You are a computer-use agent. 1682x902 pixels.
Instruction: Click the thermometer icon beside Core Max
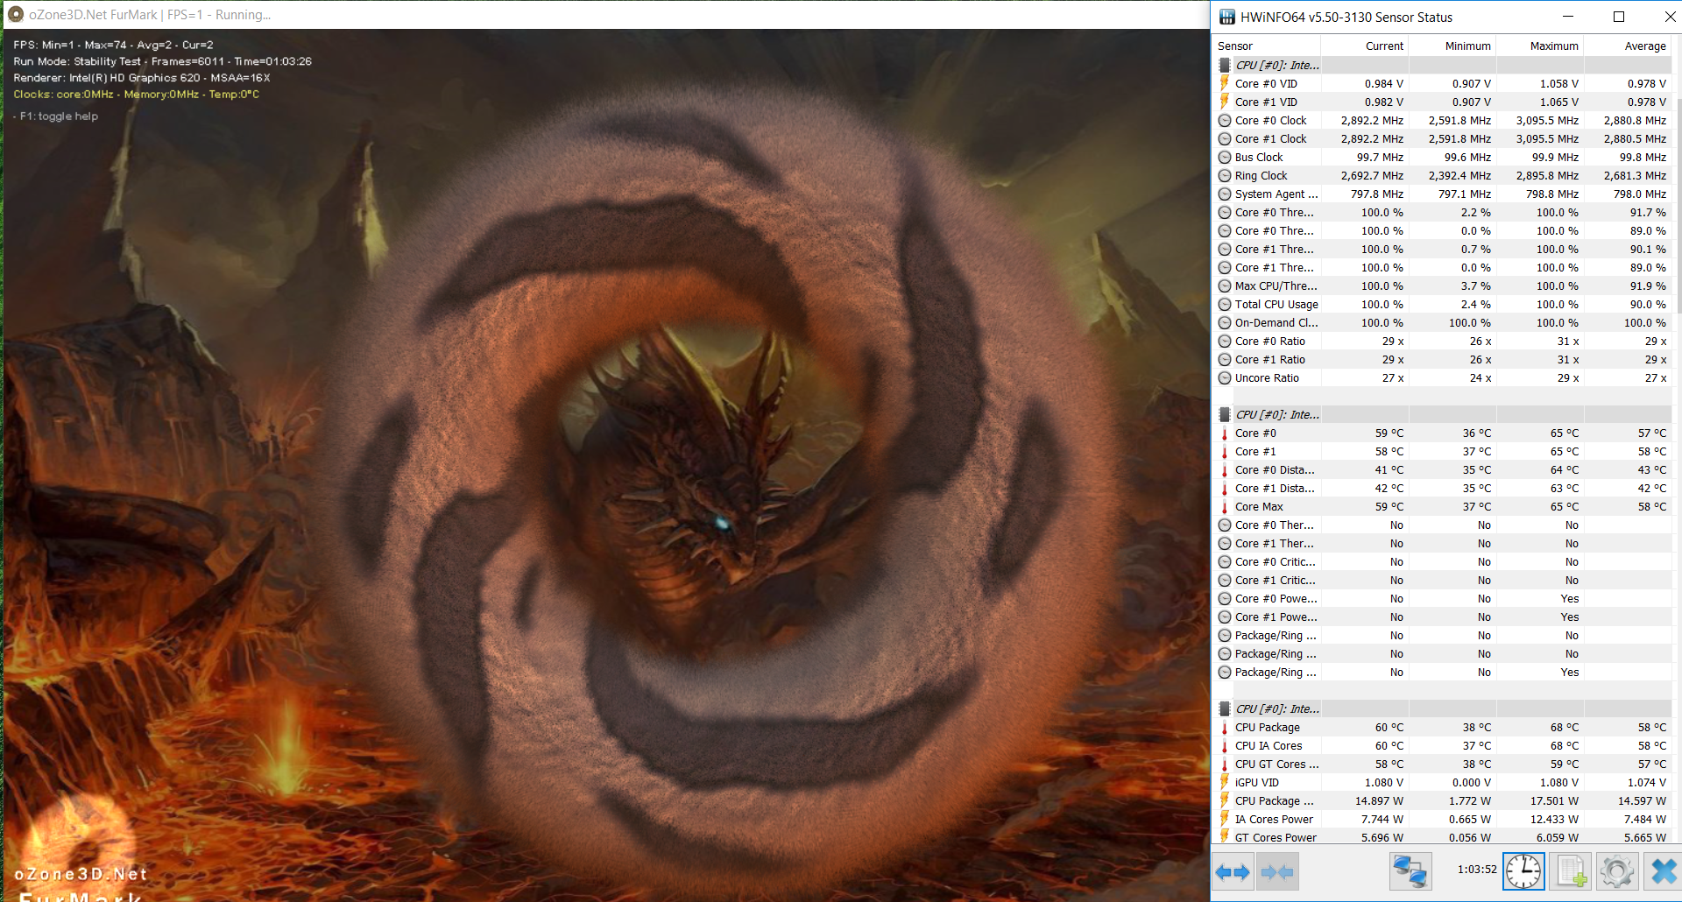pos(1225,506)
